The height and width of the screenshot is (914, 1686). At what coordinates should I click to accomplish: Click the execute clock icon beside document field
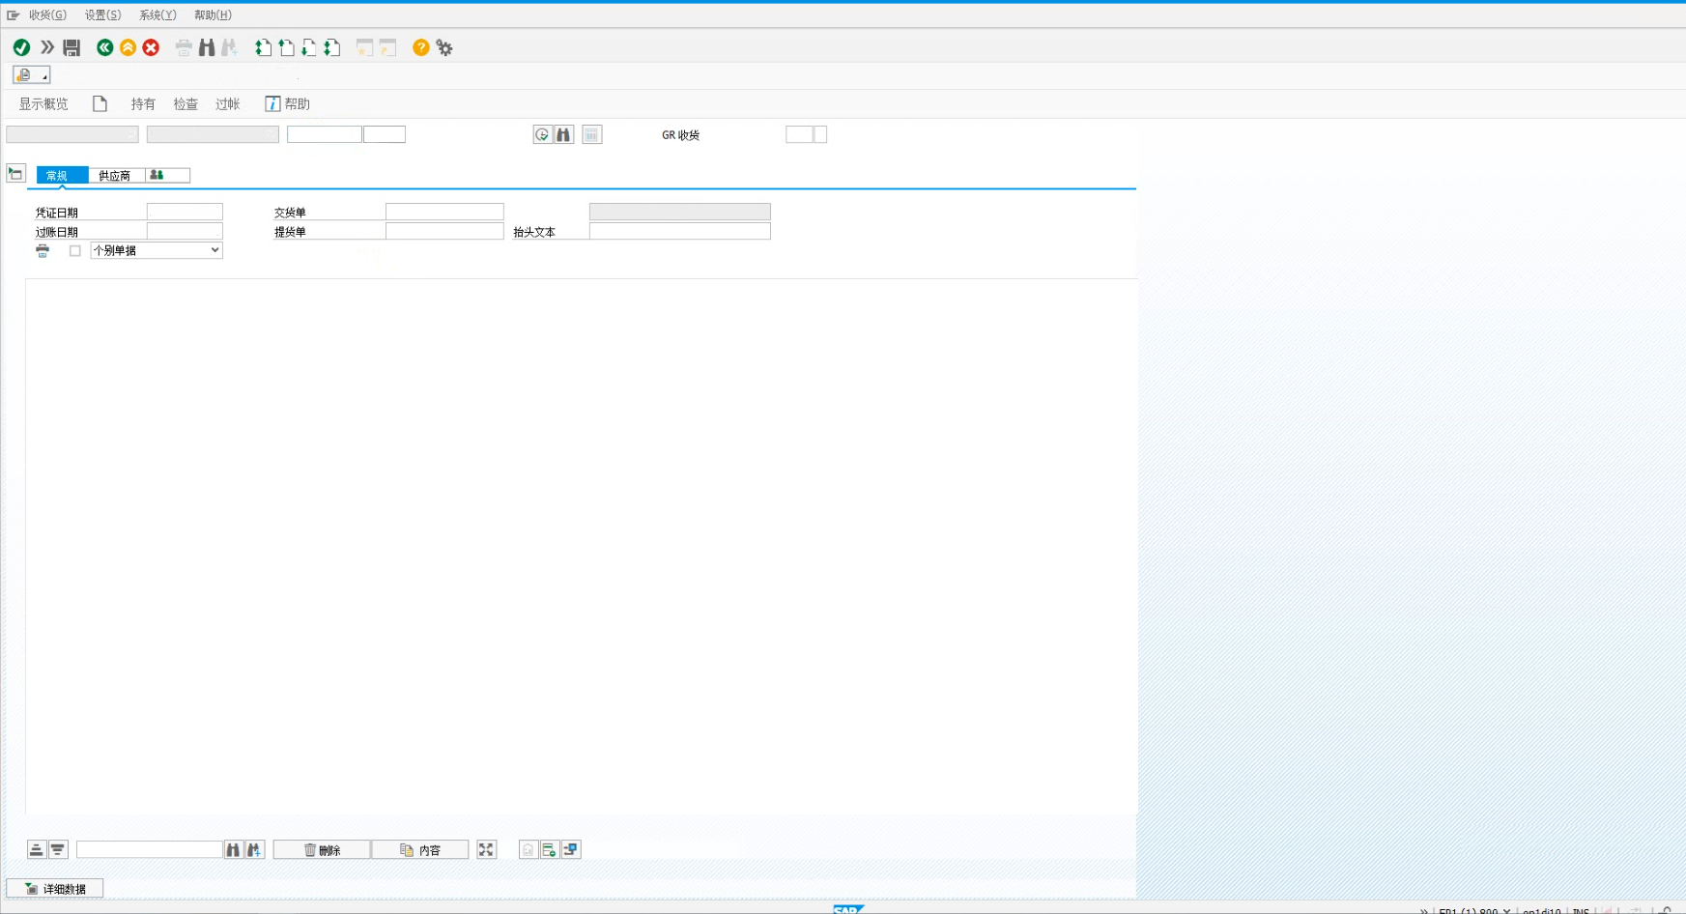coord(542,135)
